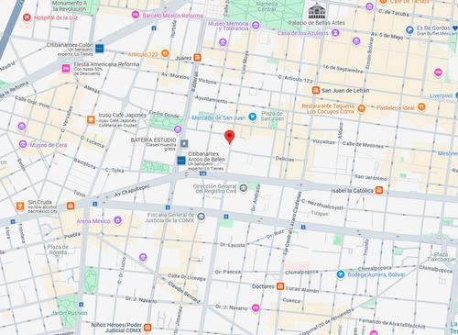Viewport: 458px width, 335px height.
Task: Click the Bodega Aurrera, Bolívar label
Action: [x=376, y=274]
